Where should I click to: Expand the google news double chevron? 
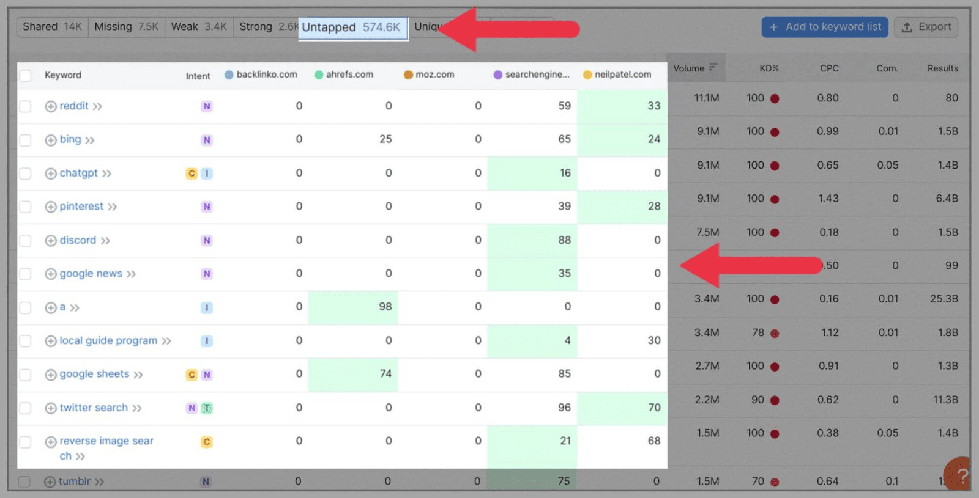pyautogui.click(x=132, y=274)
